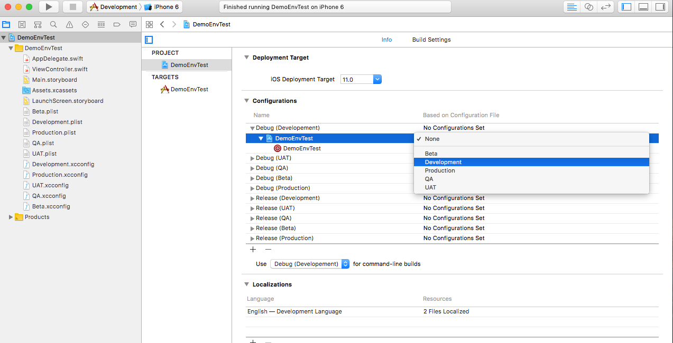The image size is (673, 343).
Task: Open the Issue navigator warning icon
Action: 69,24
